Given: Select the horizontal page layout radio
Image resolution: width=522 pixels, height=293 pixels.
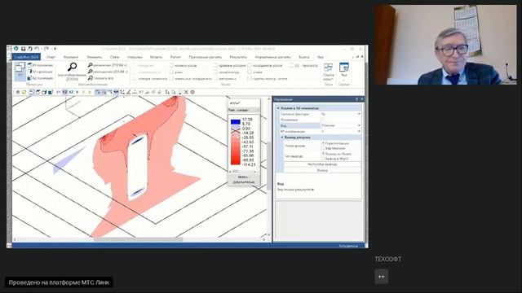Looking at the screenshot, I should [x=323, y=143].
